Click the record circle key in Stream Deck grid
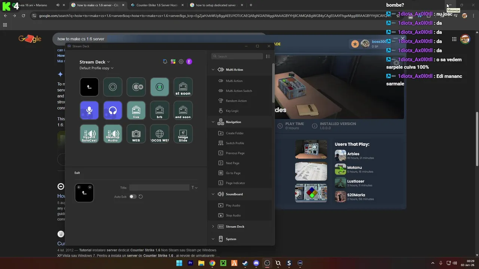 [113, 87]
